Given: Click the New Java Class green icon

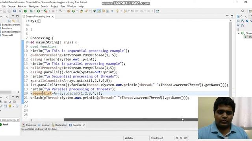Looking at the screenshot, I should click(74, 11).
